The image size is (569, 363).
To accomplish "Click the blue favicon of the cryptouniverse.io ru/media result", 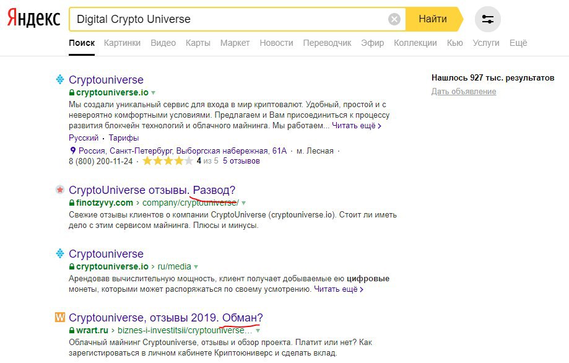I will click(x=60, y=253).
